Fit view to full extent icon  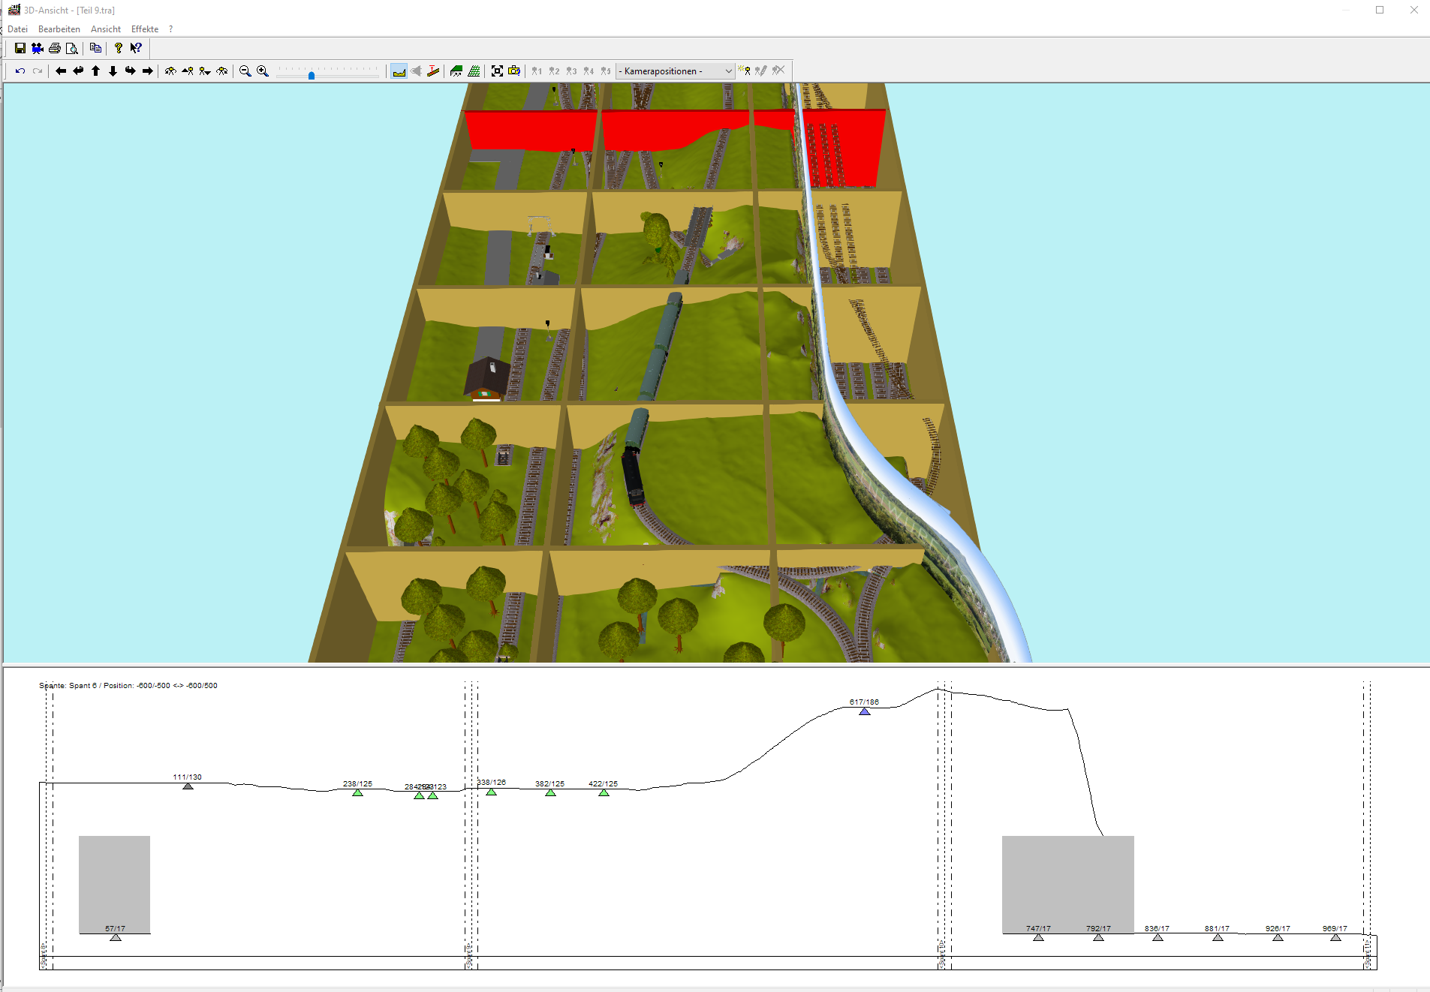(497, 71)
